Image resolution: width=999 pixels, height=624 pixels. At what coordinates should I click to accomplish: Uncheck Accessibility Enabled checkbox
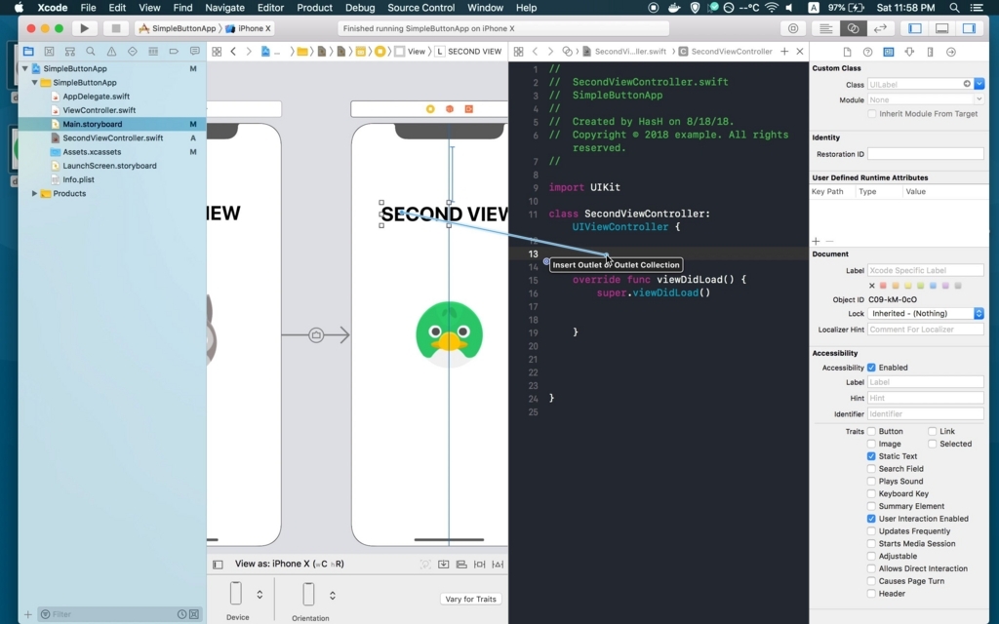(x=871, y=368)
